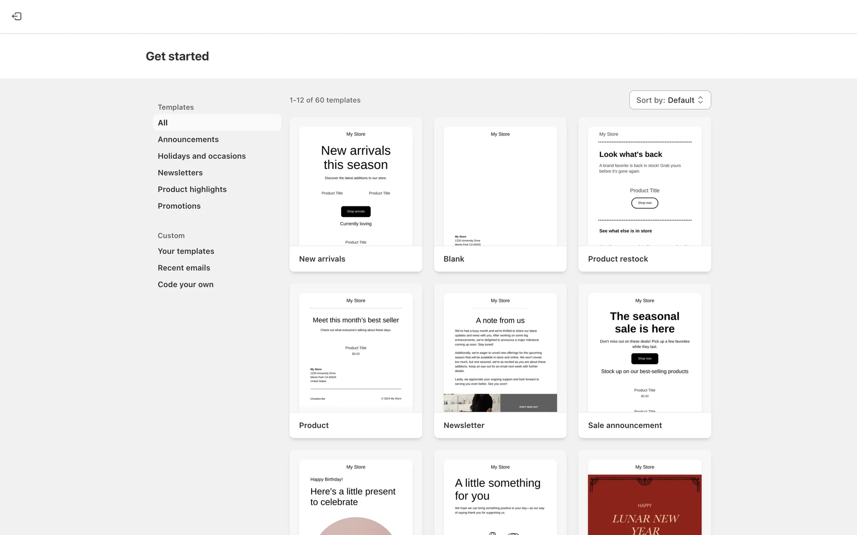This screenshot has width=857, height=535.
Task: Open Recent emails list
Action: click(x=183, y=268)
